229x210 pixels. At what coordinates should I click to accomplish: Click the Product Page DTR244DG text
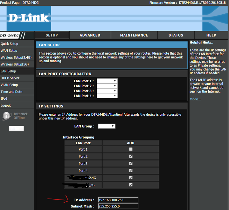click(x=19, y=3)
